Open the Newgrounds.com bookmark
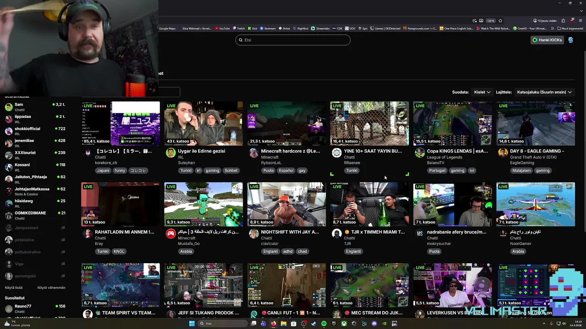This screenshot has height=329, width=586. pos(420,28)
